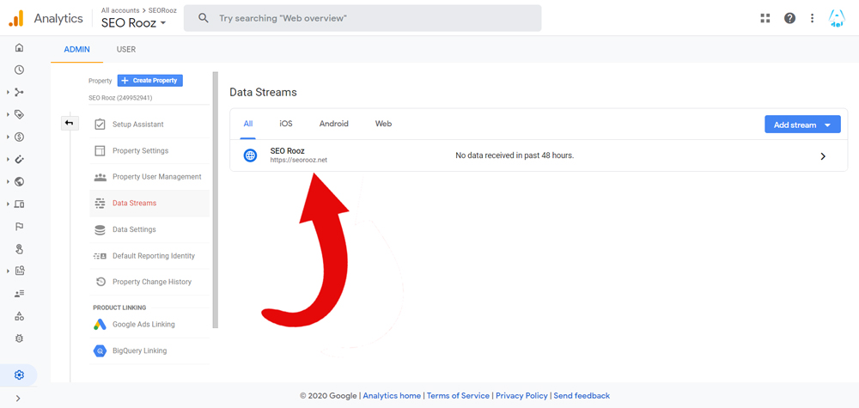Click the account avatar in top right
The height and width of the screenshot is (408, 859).
click(x=837, y=18)
